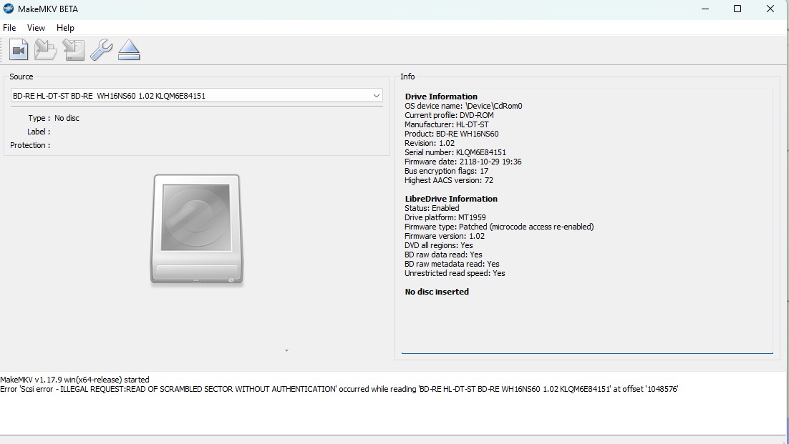789x444 pixels.
Task: Click the 'Revision: 1.02' line
Action: click(429, 143)
